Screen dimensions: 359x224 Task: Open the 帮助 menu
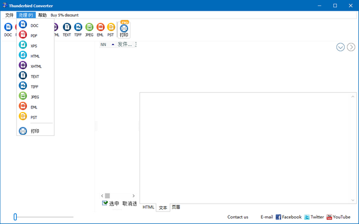click(x=42, y=15)
